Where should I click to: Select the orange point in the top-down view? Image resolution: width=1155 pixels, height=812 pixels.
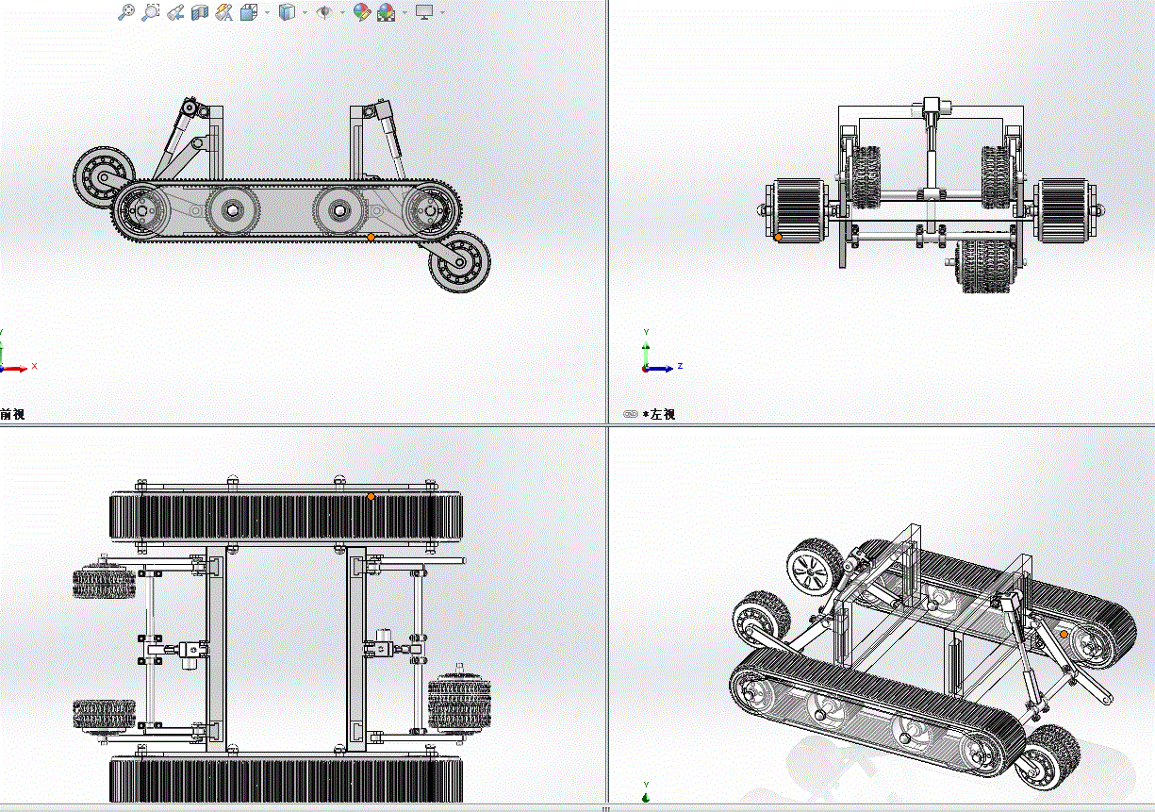[x=371, y=496]
